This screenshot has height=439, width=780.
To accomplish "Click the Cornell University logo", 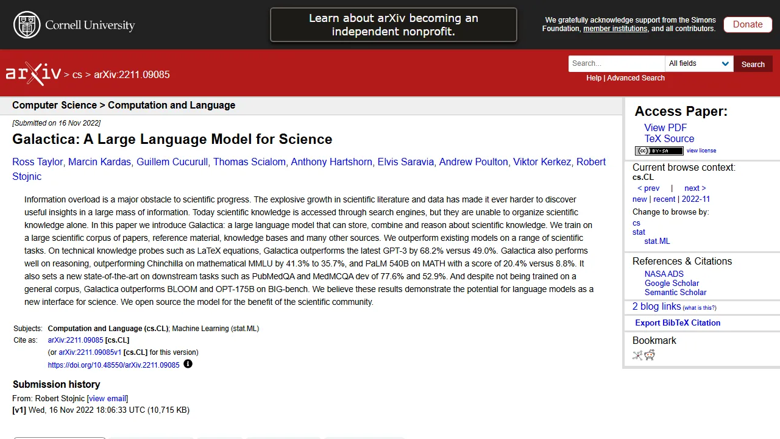I will point(74,25).
